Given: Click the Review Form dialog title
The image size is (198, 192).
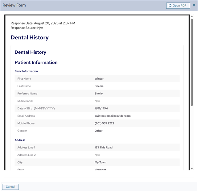Looking at the screenshot, I should tap(14, 5).
